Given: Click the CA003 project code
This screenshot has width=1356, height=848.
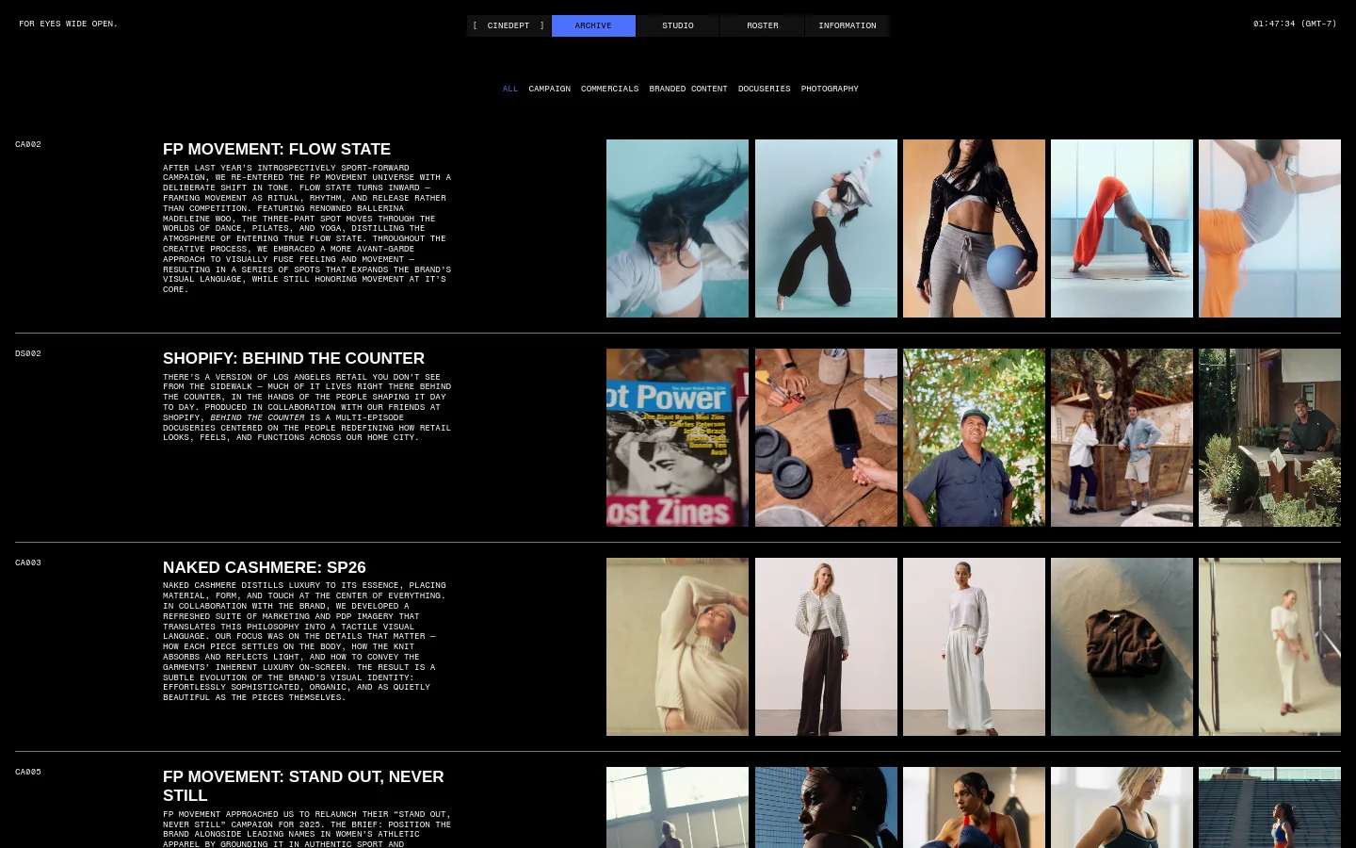Looking at the screenshot, I should click(28, 563).
